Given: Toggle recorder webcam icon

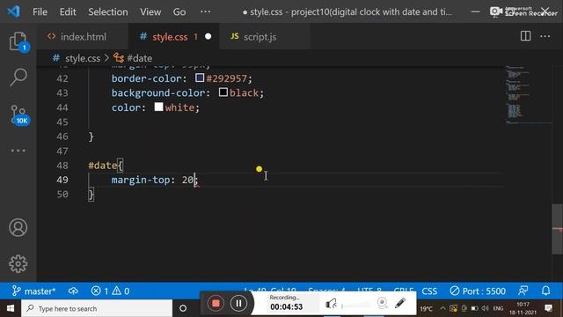Looking at the screenshot, I should pyautogui.click(x=382, y=303).
